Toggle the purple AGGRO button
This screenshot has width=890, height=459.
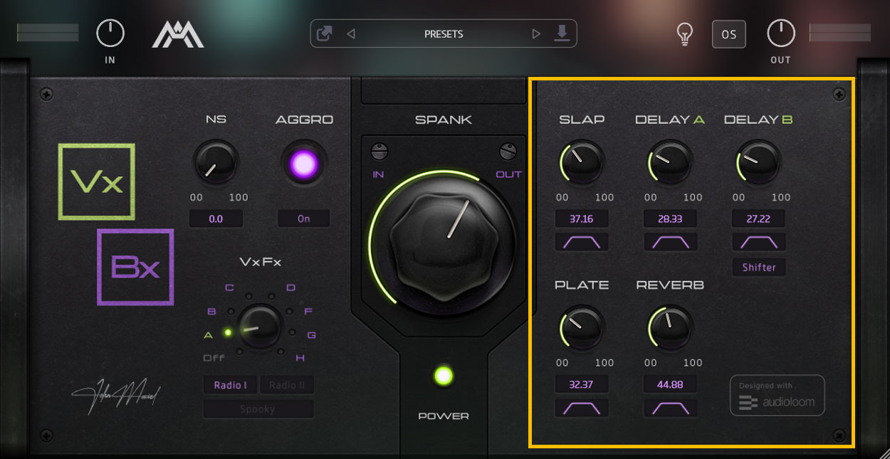pyautogui.click(x=304, y=164)
